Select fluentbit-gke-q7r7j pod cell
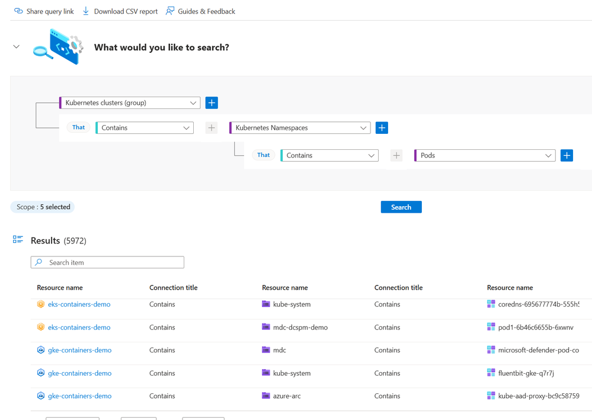The width and height of the screenshot is (592, 420). pos(526,373)
